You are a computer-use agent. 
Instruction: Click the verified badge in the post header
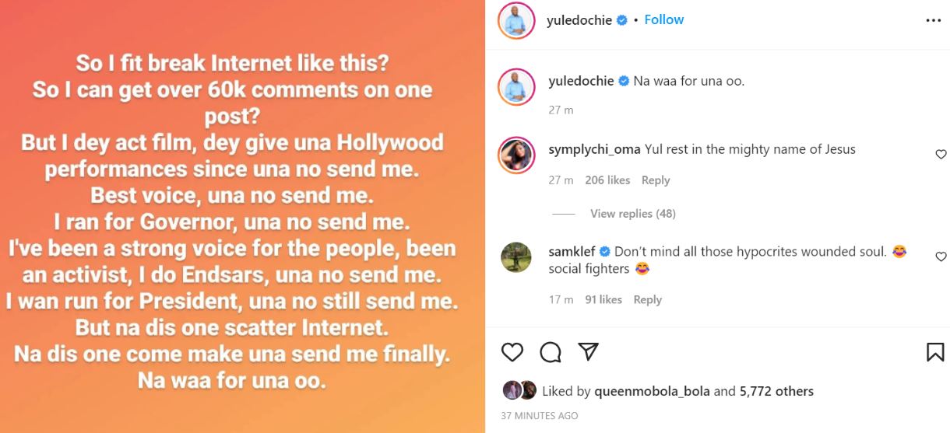click(622, 20)
